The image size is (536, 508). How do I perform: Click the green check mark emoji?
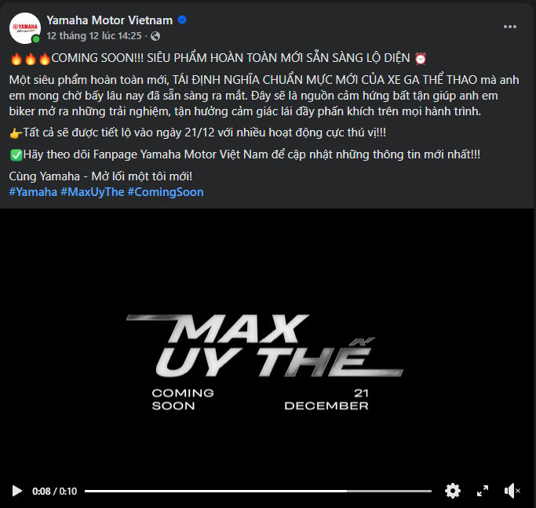point(16,155)
